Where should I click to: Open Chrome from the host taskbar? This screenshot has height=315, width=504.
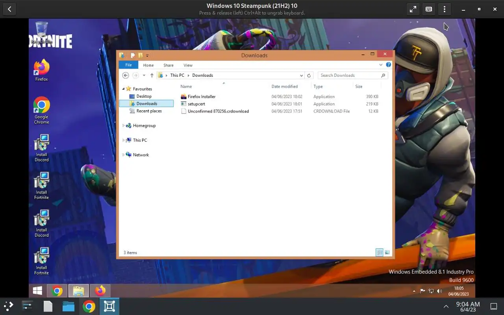pos(89,306)
